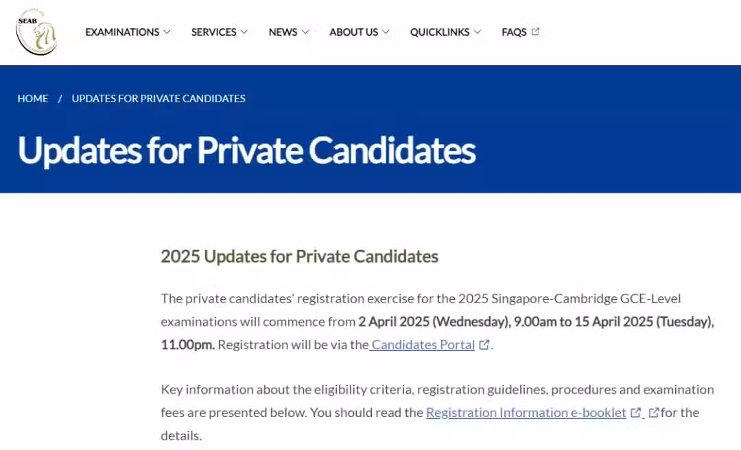Click second external icon before 'for the'
The width and height of the screenshot is (741, 450).
point(654,413)
